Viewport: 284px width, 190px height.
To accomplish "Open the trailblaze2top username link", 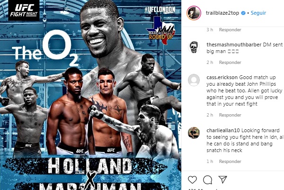I will [x=222, y=13].
